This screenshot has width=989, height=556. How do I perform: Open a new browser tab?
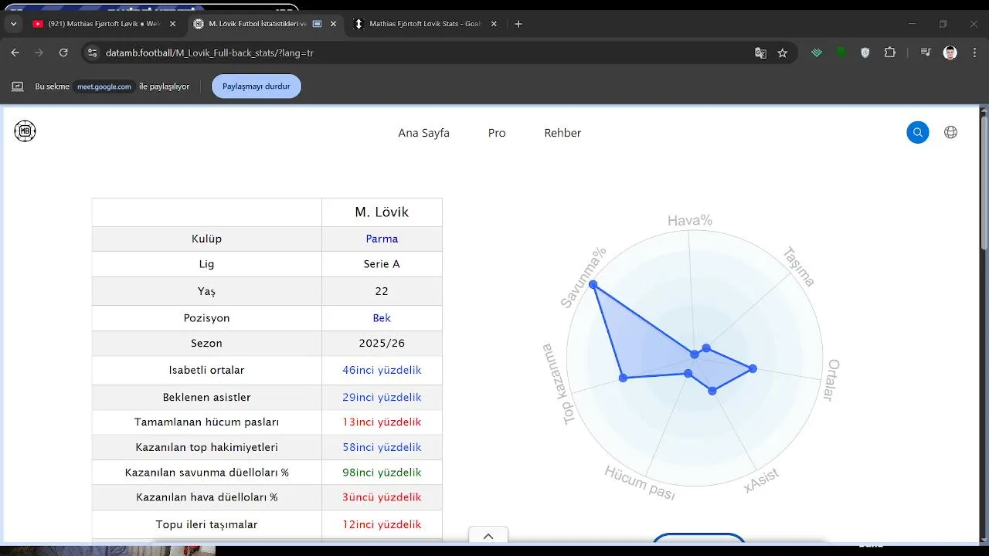pyautogui.click(x=518, y=24)
